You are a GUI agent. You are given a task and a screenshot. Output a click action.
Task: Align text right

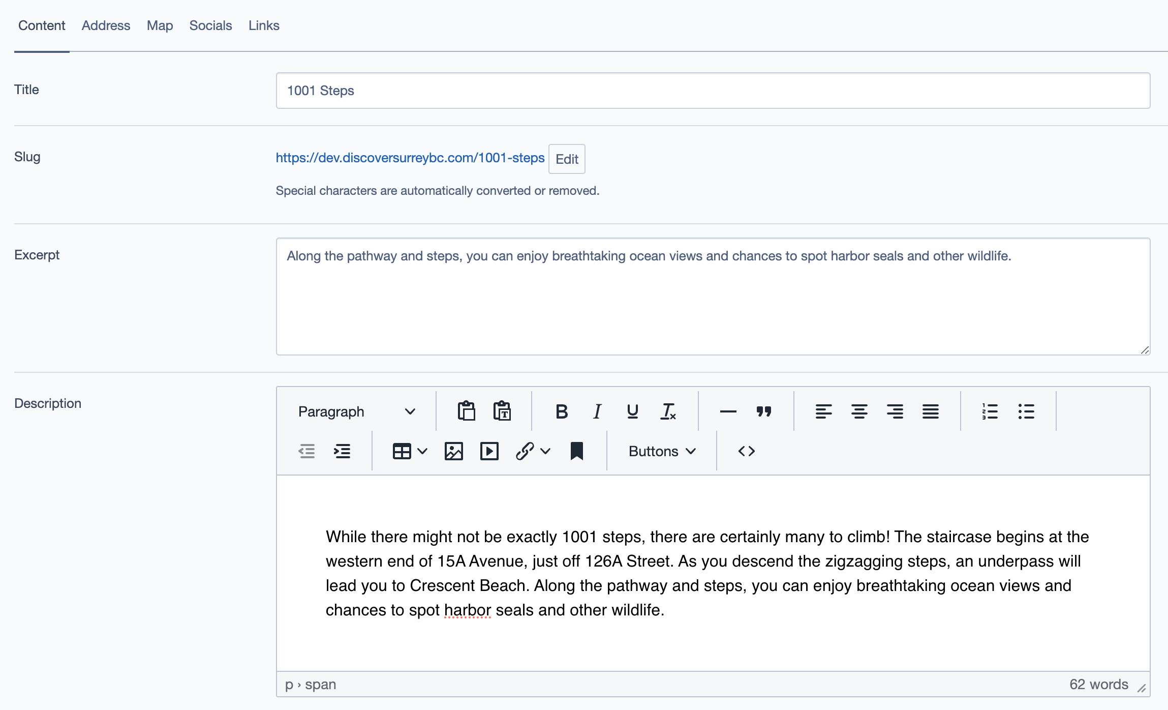(x=895, y=411)
